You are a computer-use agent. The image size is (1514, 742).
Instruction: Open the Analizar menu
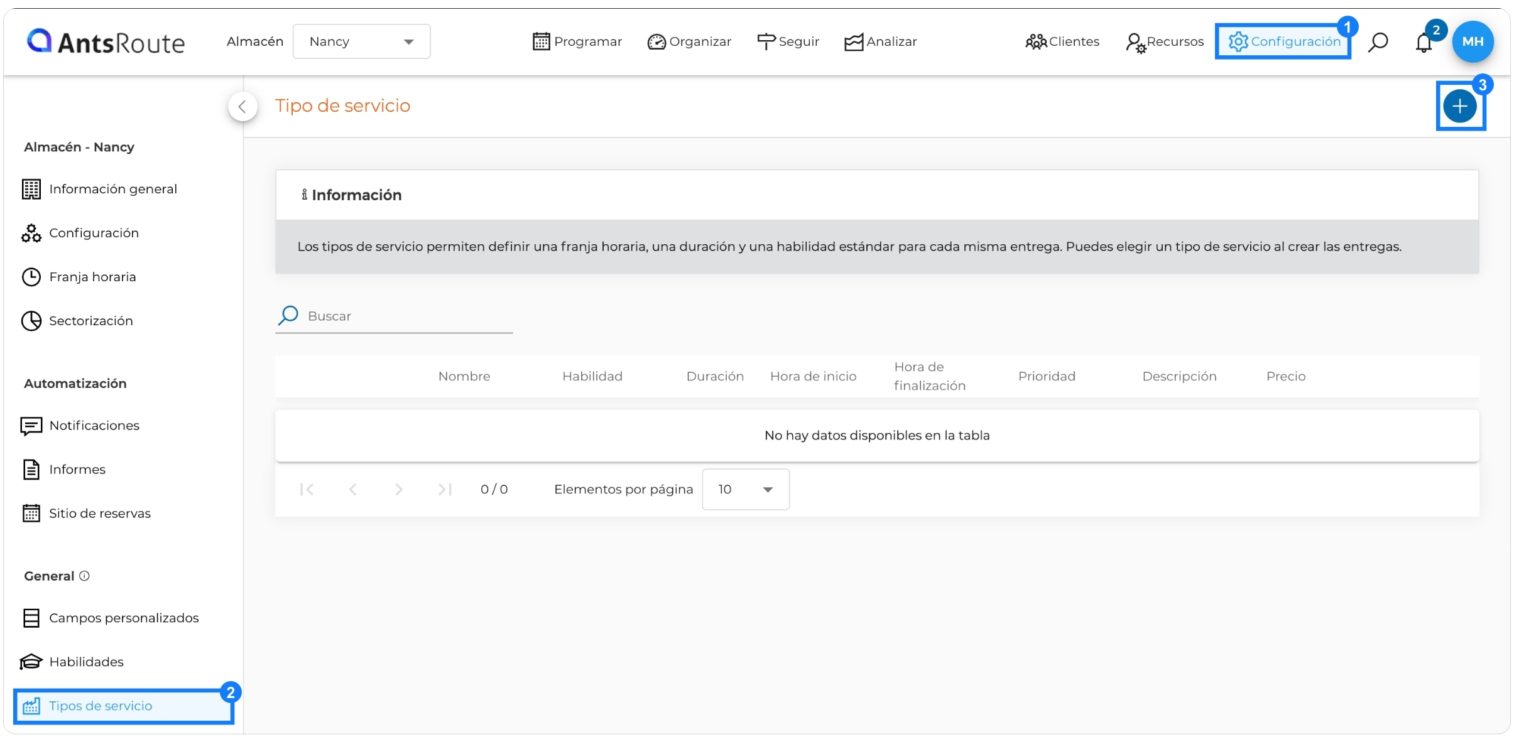click(x=880, y=41)
